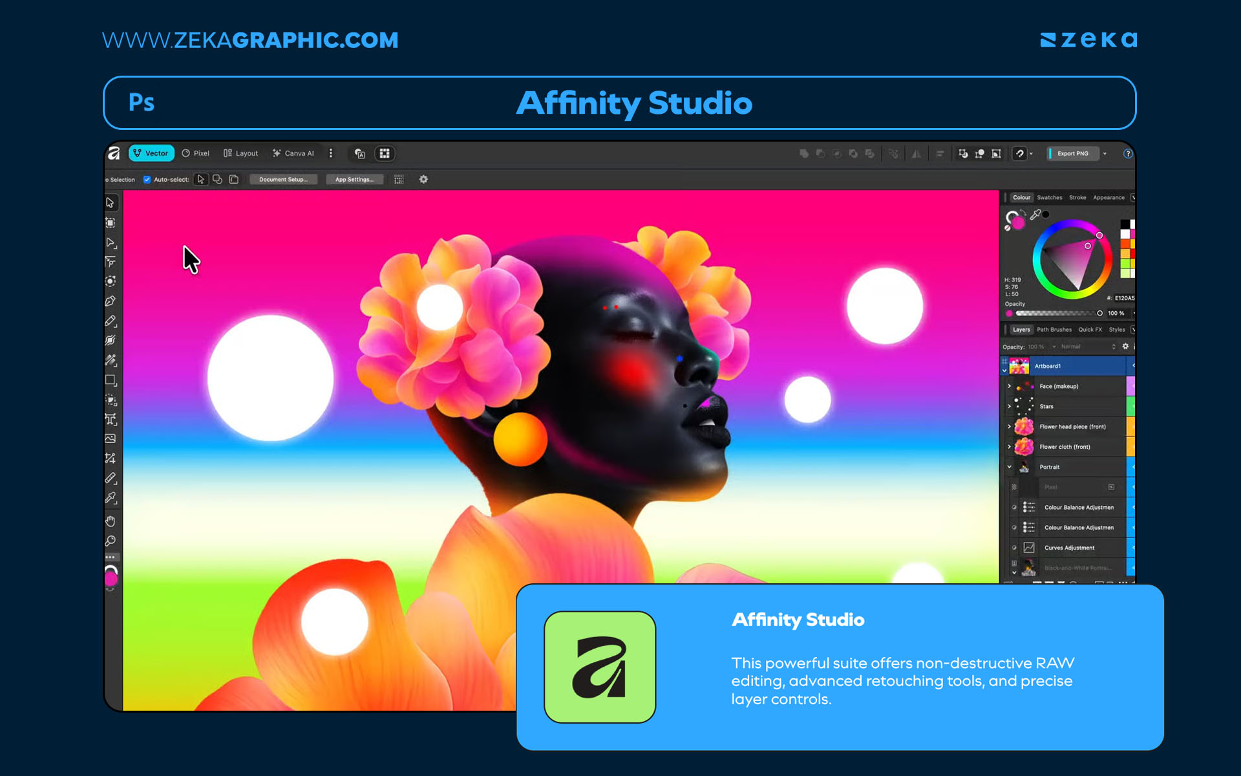The height and width of the screenshot is (776, 1241).
Task: Expand the Stars layer group
Action: click(x=1010, y=406)
